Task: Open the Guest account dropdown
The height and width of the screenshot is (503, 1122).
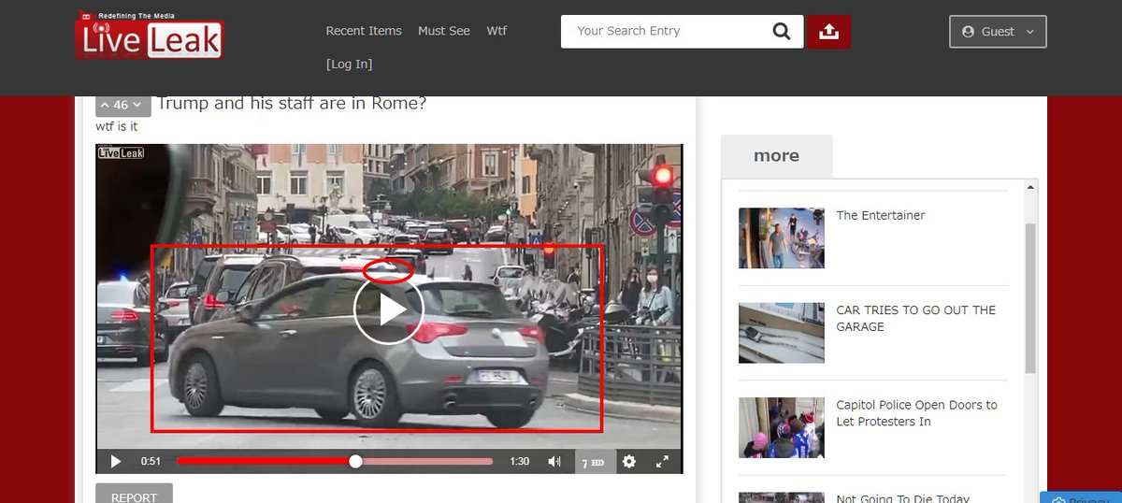Action: (998, 31)
